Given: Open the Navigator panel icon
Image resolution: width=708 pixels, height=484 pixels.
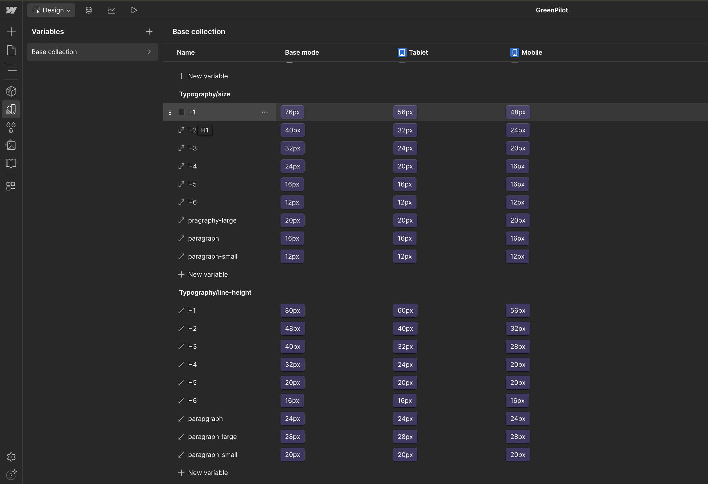Looking at the screenshot, I should coord(11,68).
